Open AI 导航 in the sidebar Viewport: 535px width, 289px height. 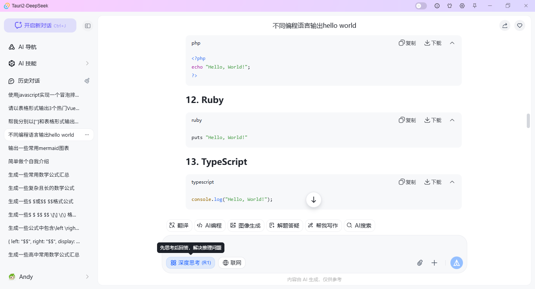(x=49, y=47)
